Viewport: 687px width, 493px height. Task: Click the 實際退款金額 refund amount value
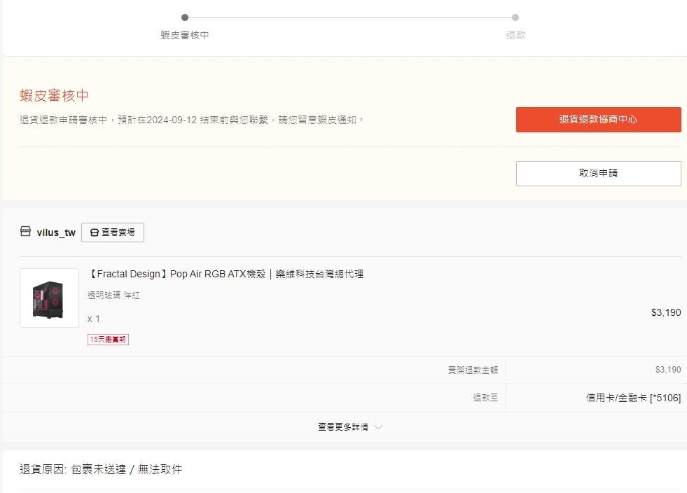tap(667, 370)
